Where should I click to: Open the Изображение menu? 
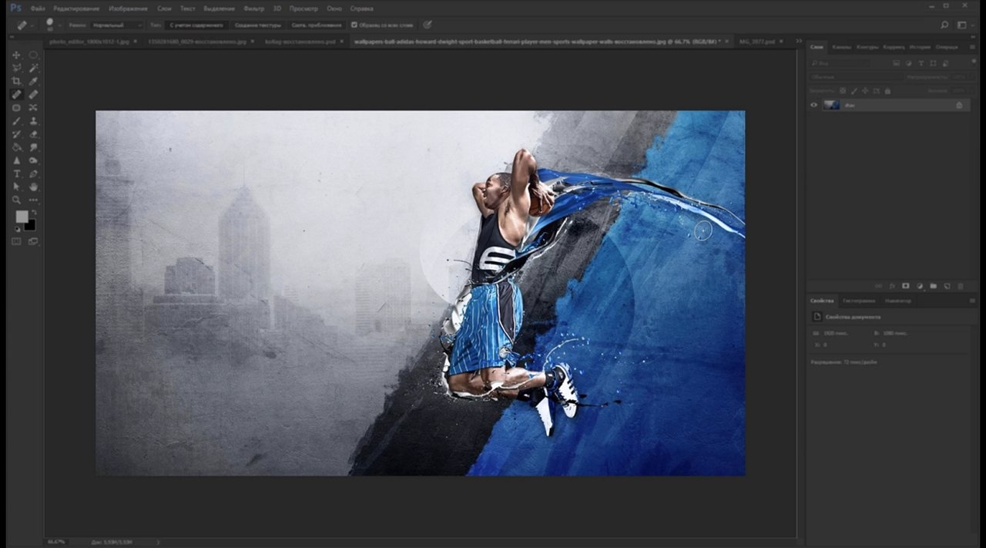(x=126, y=8)
